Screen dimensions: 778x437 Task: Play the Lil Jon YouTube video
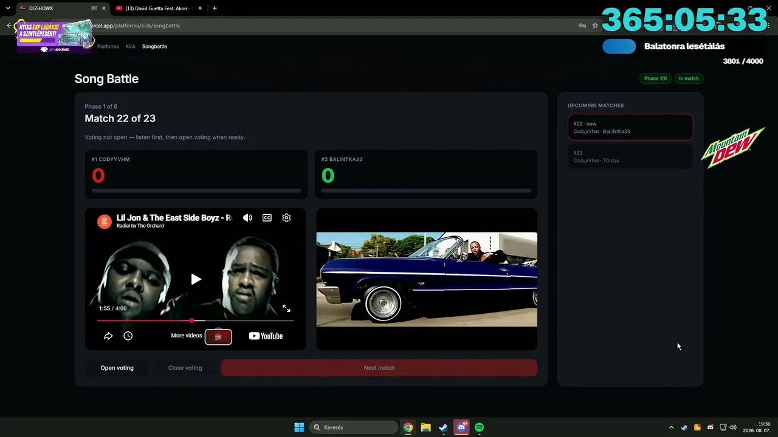(196, 279)
